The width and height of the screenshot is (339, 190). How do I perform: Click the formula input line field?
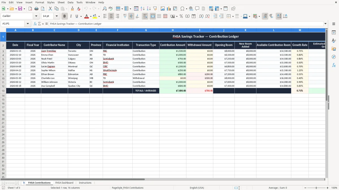pyautogui.click(x=186, y=24)
